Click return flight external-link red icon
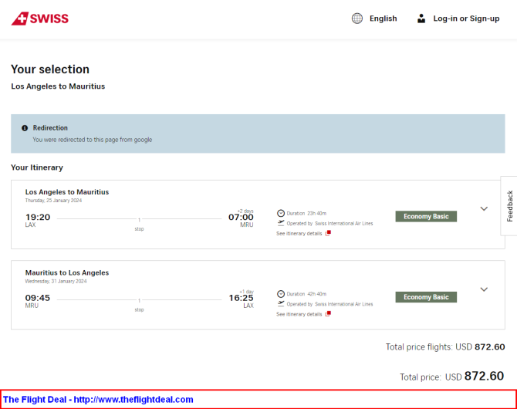 [328, 314]
